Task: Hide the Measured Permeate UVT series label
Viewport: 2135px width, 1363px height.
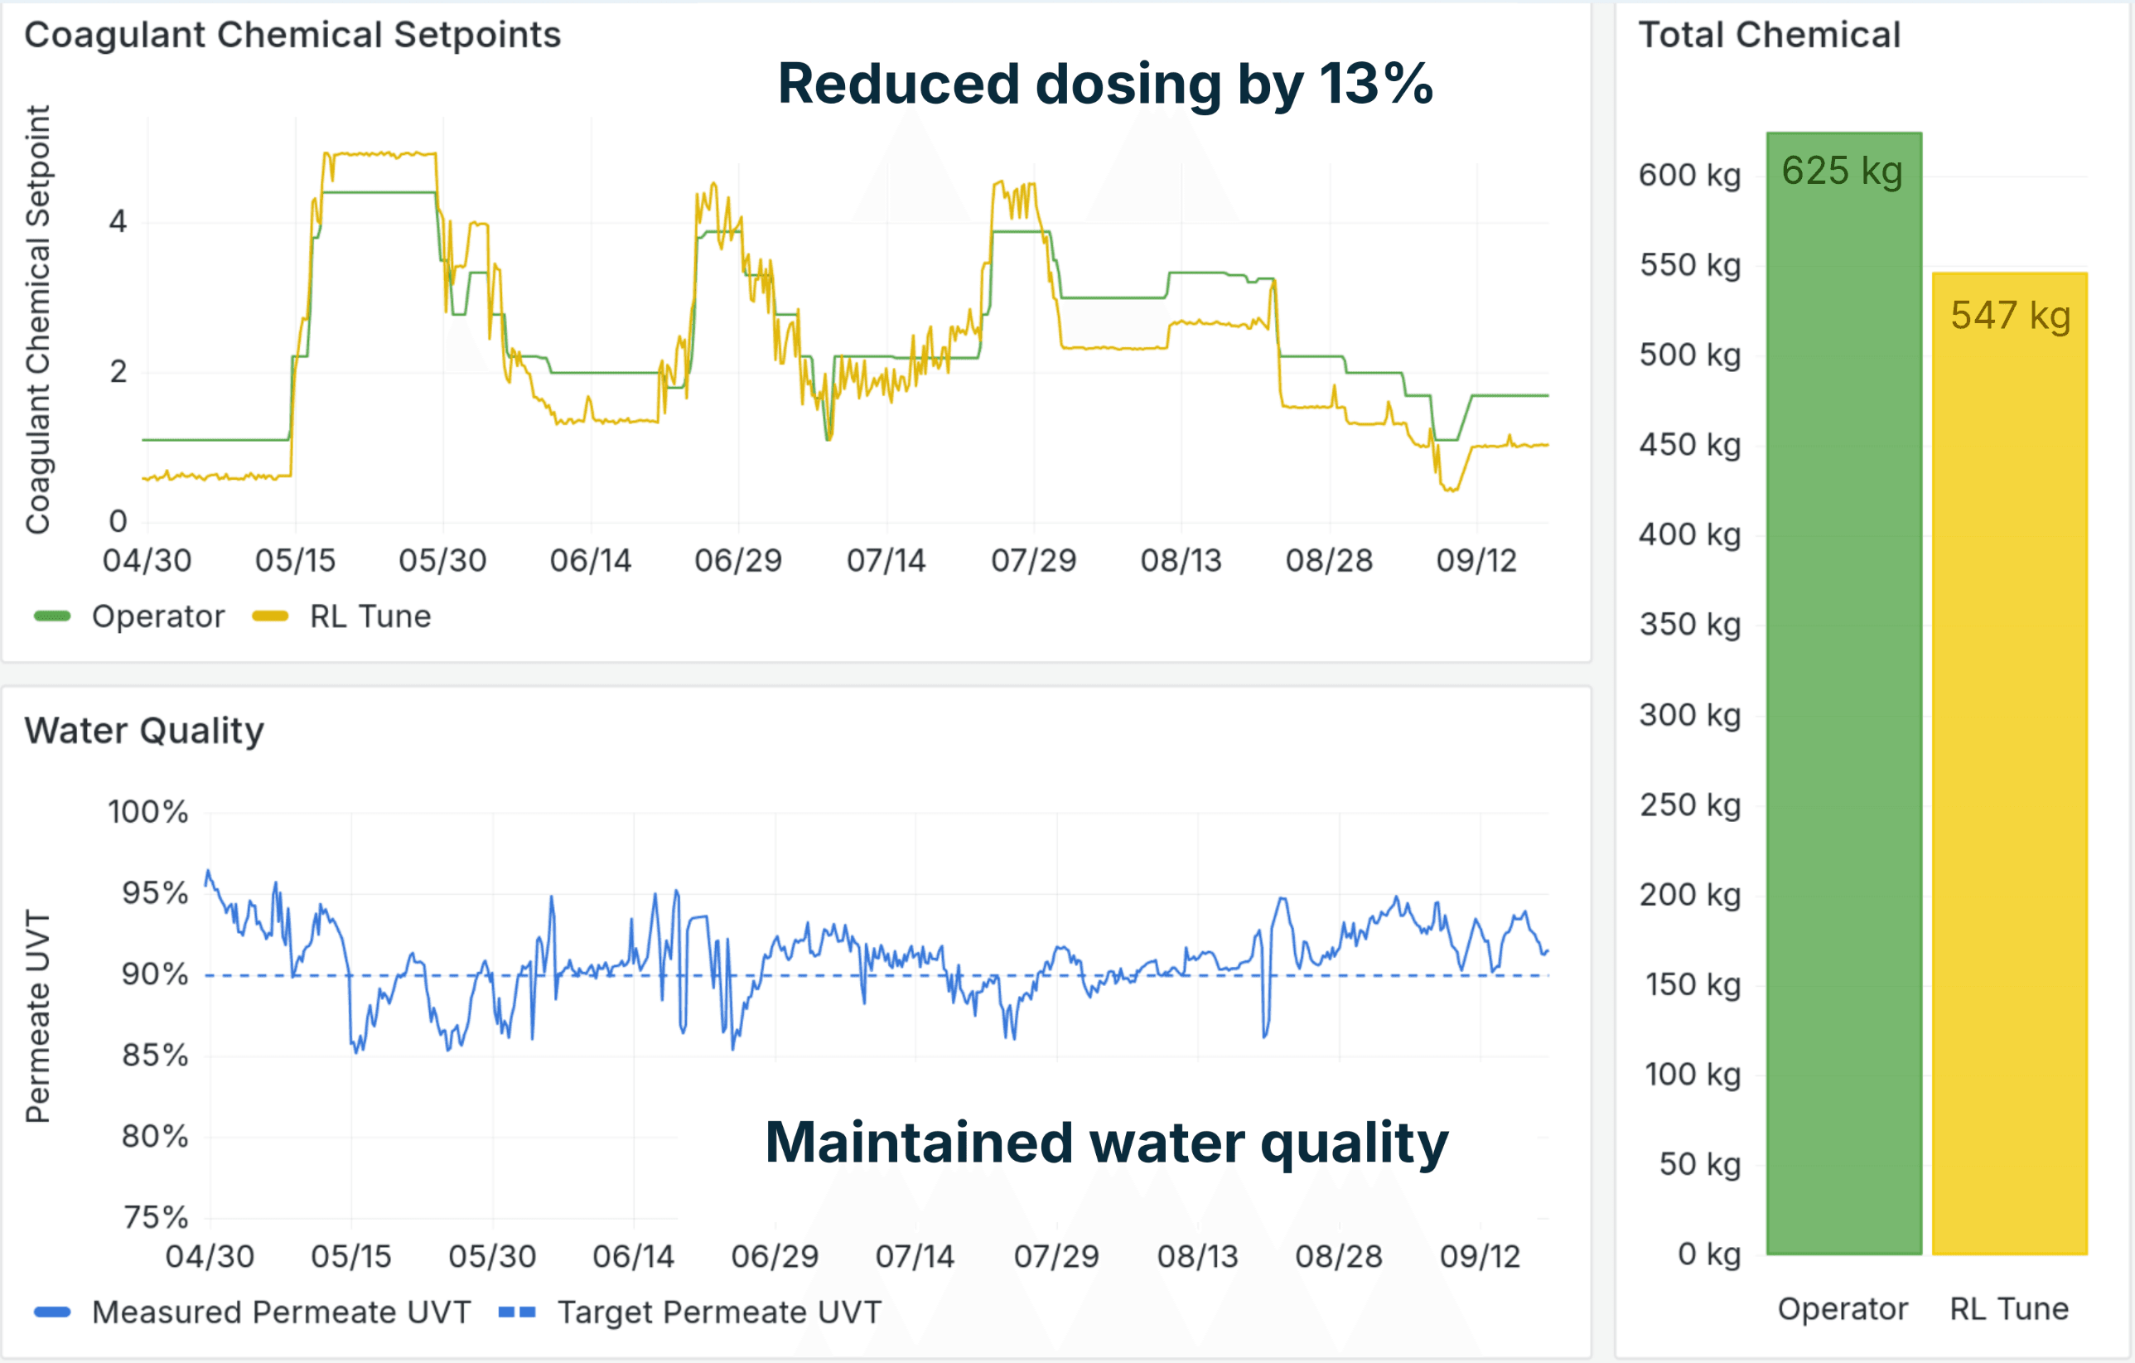Action: 281,1312
